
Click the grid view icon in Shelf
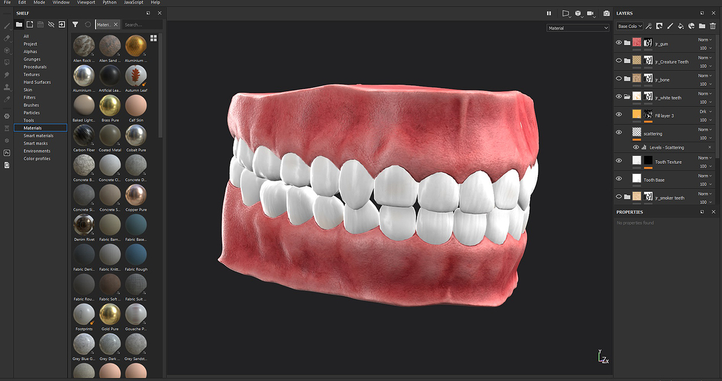(153, 38)
